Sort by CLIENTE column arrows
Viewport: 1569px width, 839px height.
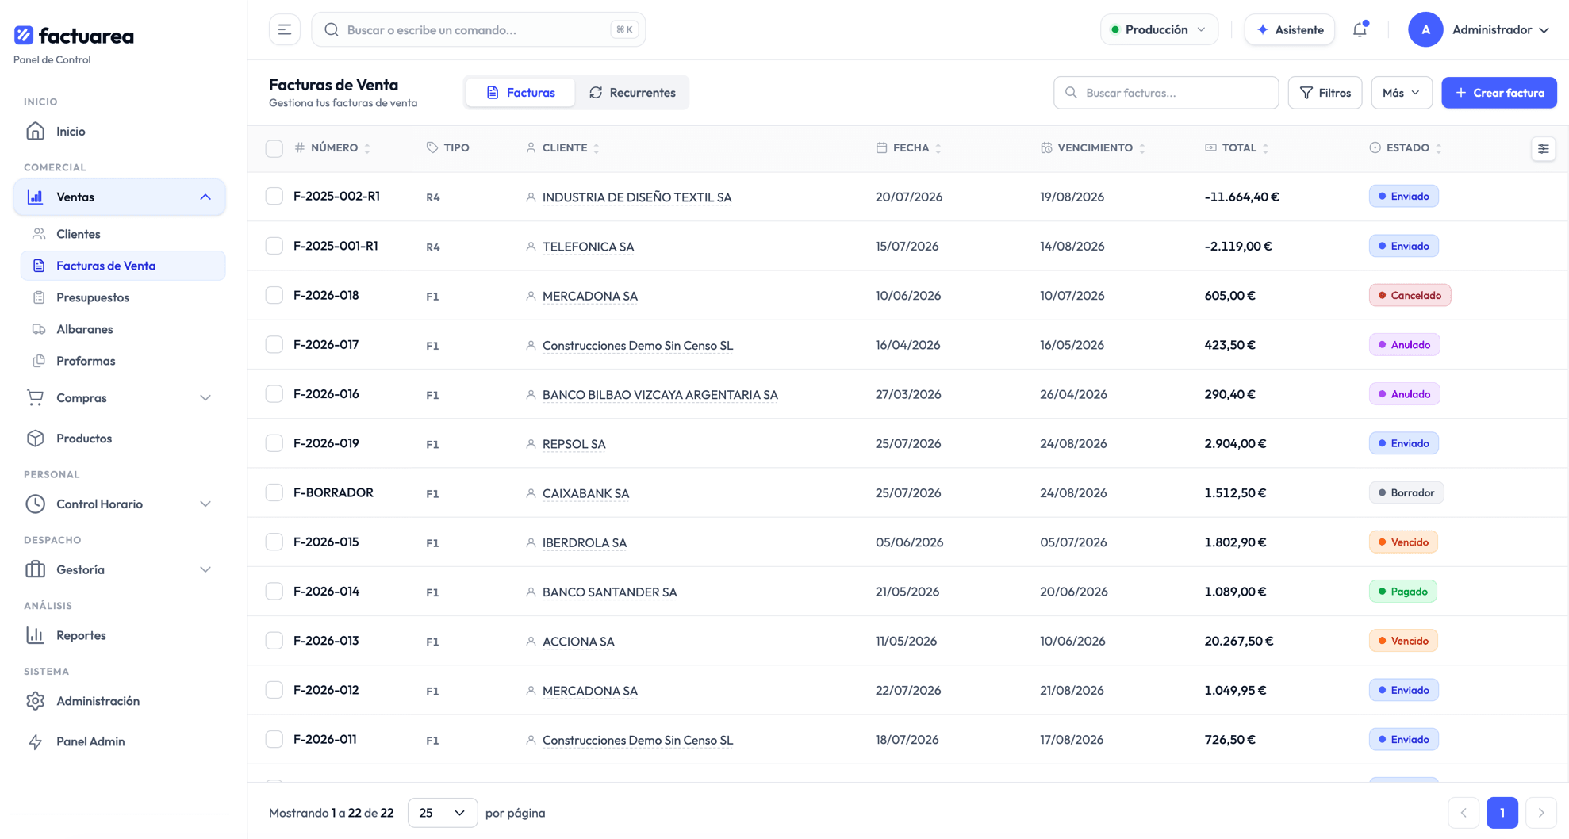pos(597,148)
